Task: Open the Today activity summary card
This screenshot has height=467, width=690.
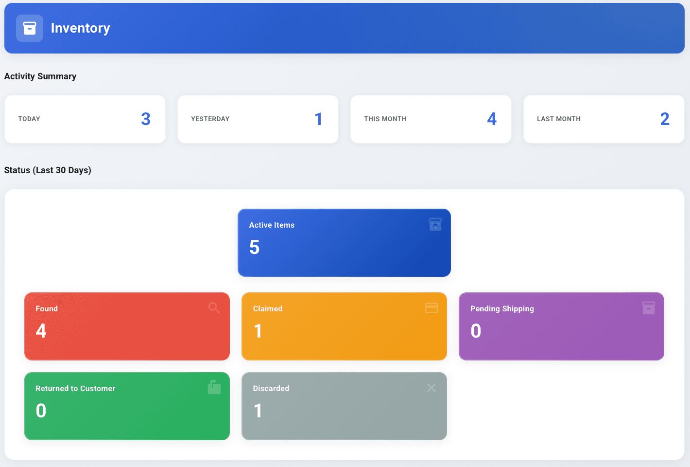Action: coord(85,119)
